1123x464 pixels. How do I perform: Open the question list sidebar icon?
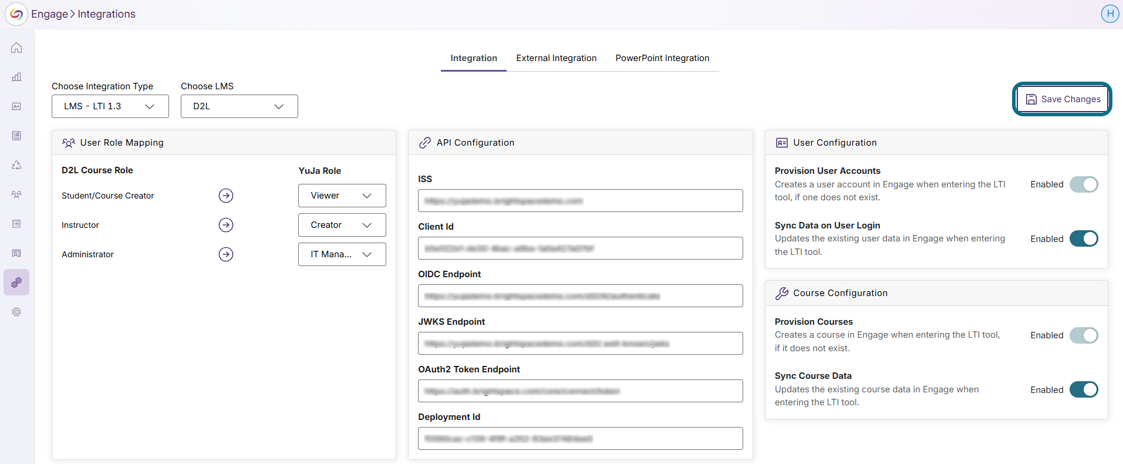(x=16, y=224)
